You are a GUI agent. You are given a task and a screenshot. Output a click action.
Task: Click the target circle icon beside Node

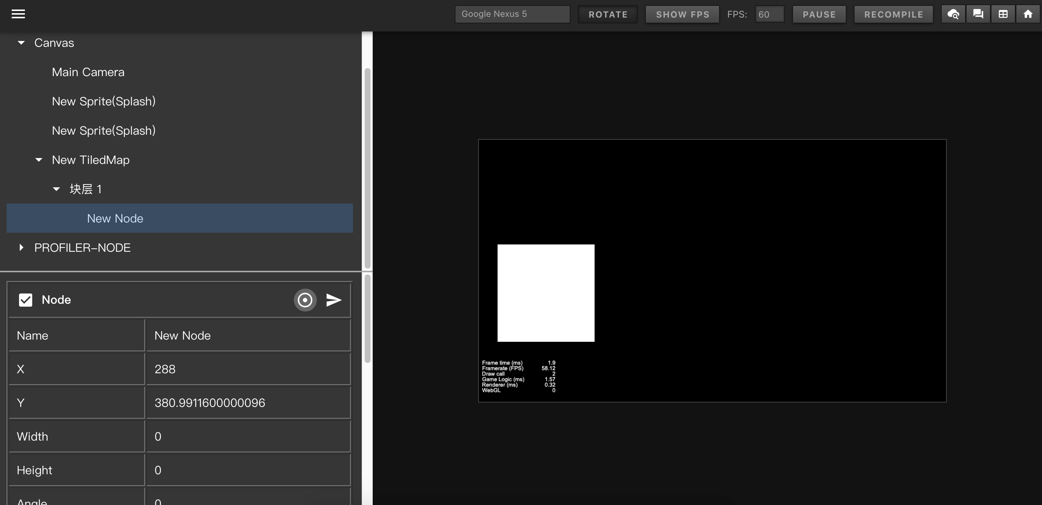pos(305,300)
